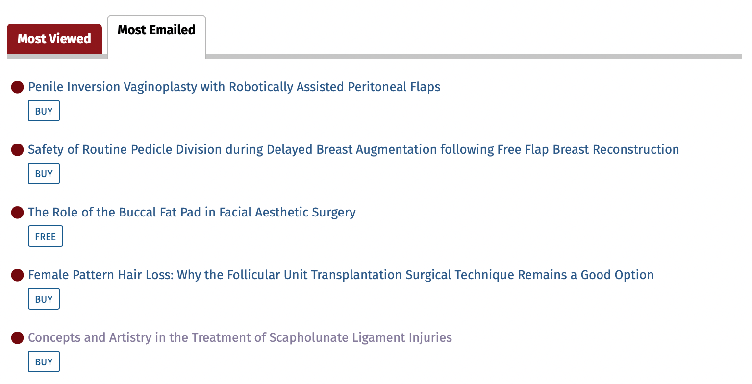Open the Female Pattern Hair Loss article

[341, 275]
